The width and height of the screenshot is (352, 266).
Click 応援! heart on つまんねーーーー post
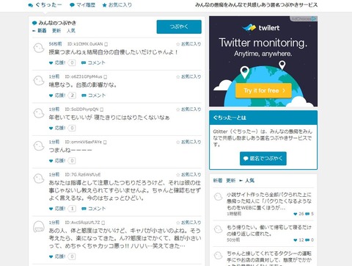click(x=57, y=161)
